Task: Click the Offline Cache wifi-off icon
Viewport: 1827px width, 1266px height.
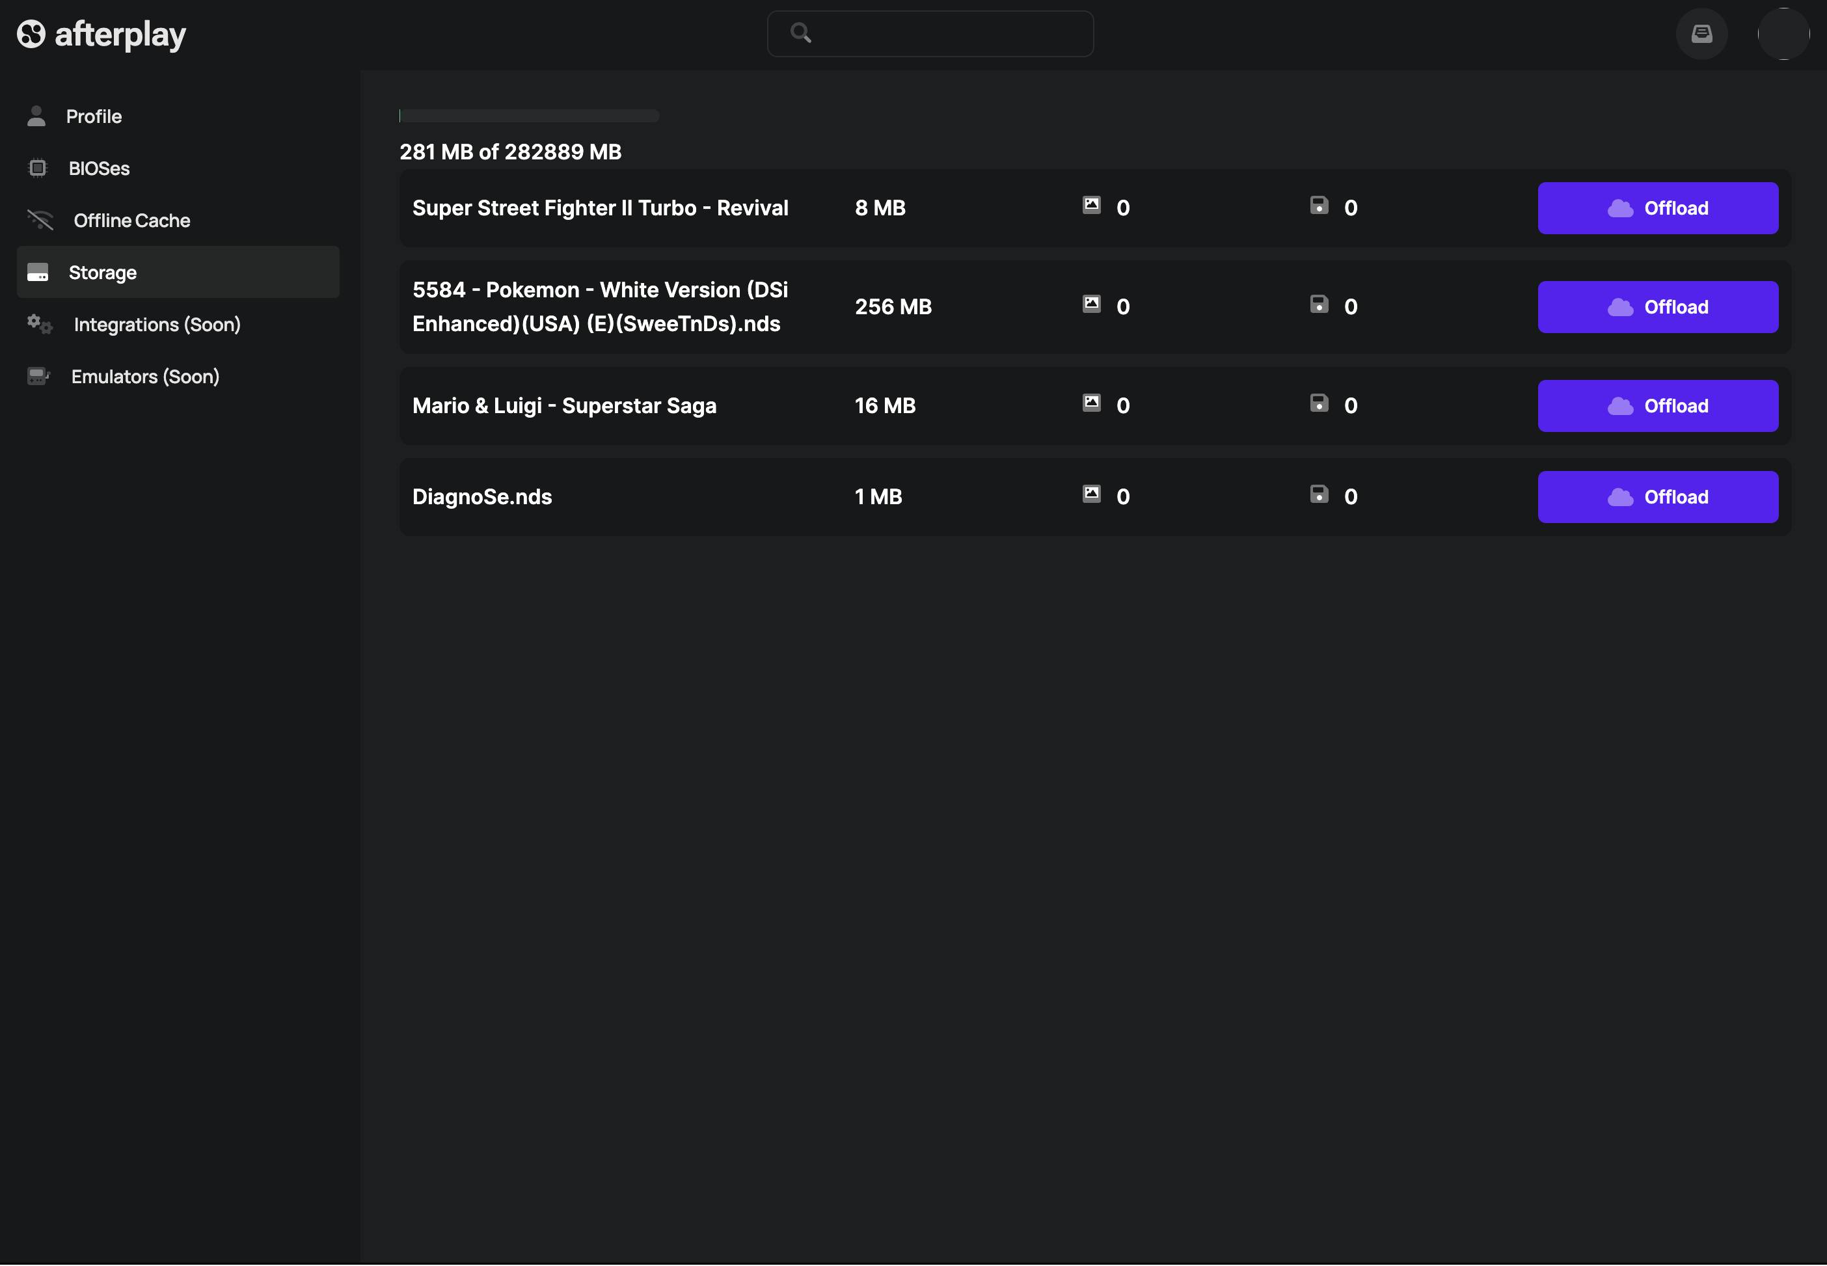Action: [40, 221]
